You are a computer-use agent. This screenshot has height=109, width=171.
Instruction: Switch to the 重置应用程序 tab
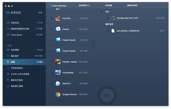point(132,5)
